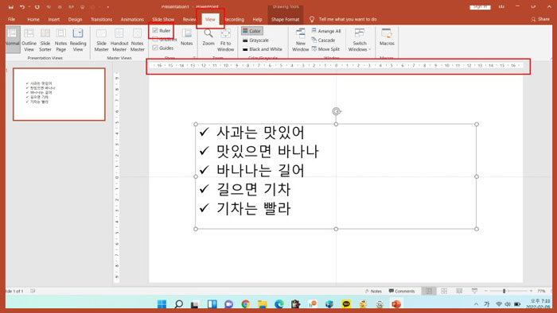Screen dimensions: 557x313
Task: Open Undo history dropdown arrow
Action: coord(29,6)
